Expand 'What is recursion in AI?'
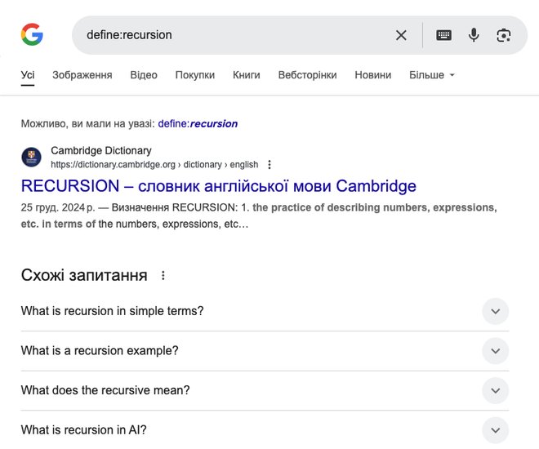 [x=265, y=429]
